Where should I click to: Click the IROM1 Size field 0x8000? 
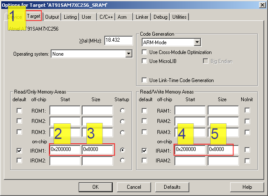[x=97, y=150]
